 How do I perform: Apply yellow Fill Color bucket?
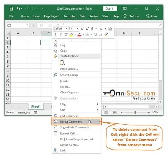[71, 34]
